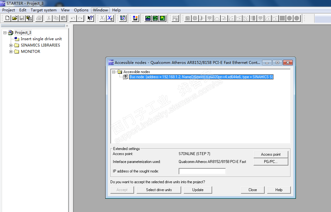Click the Connect to target system icon
The width and height of the screenshot is (331, 212).
[135, 18]
